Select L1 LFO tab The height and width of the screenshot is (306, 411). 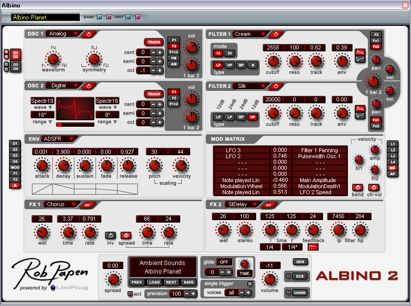tap(393, 144)
